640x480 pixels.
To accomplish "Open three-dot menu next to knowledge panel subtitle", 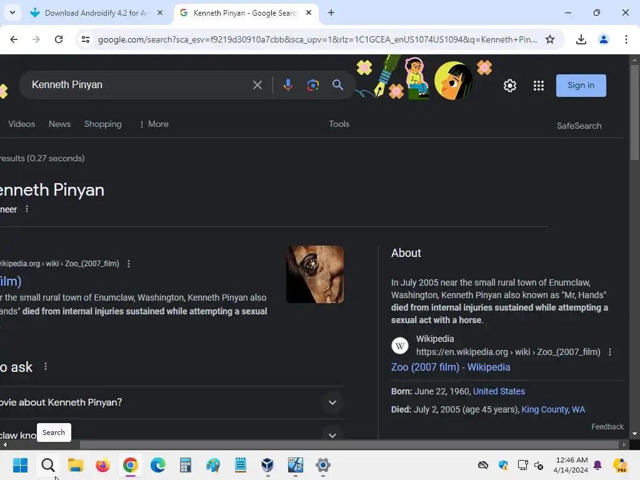I will point(27,209).
